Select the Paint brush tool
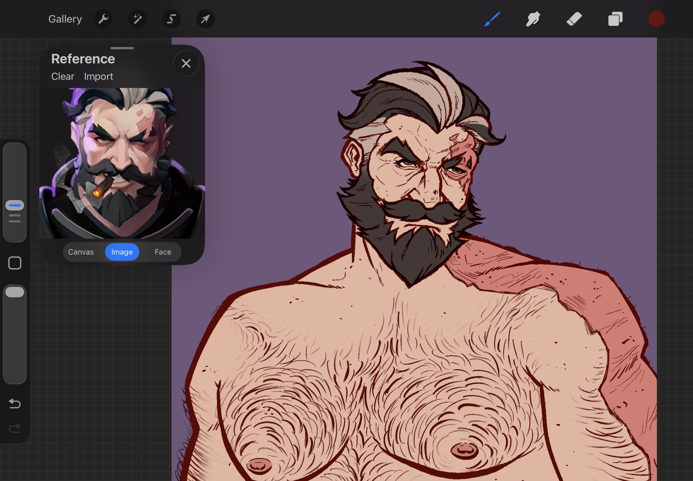Screen dimensions: 693x481 (492, 19)
